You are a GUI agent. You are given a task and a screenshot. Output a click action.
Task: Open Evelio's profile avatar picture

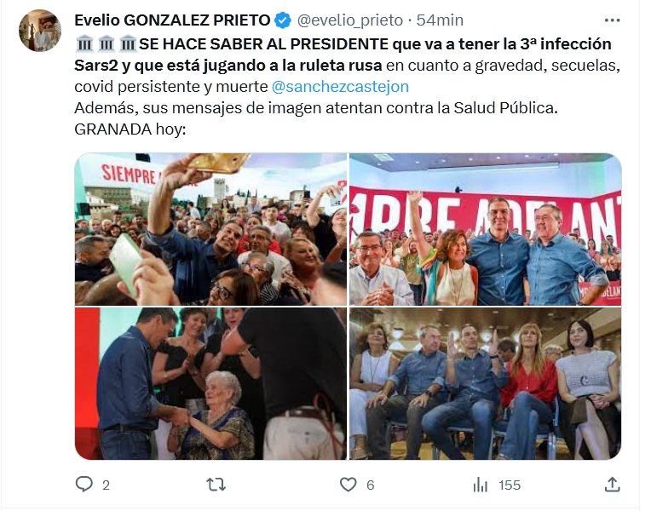tap(40, 31)
